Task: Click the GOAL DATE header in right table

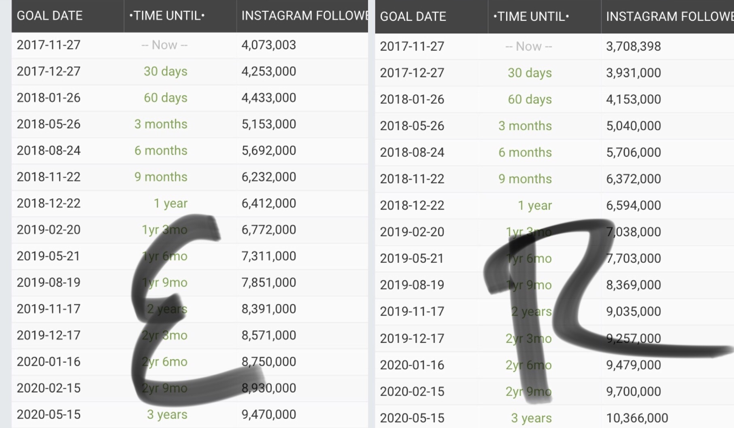Action: coord(413,17)
